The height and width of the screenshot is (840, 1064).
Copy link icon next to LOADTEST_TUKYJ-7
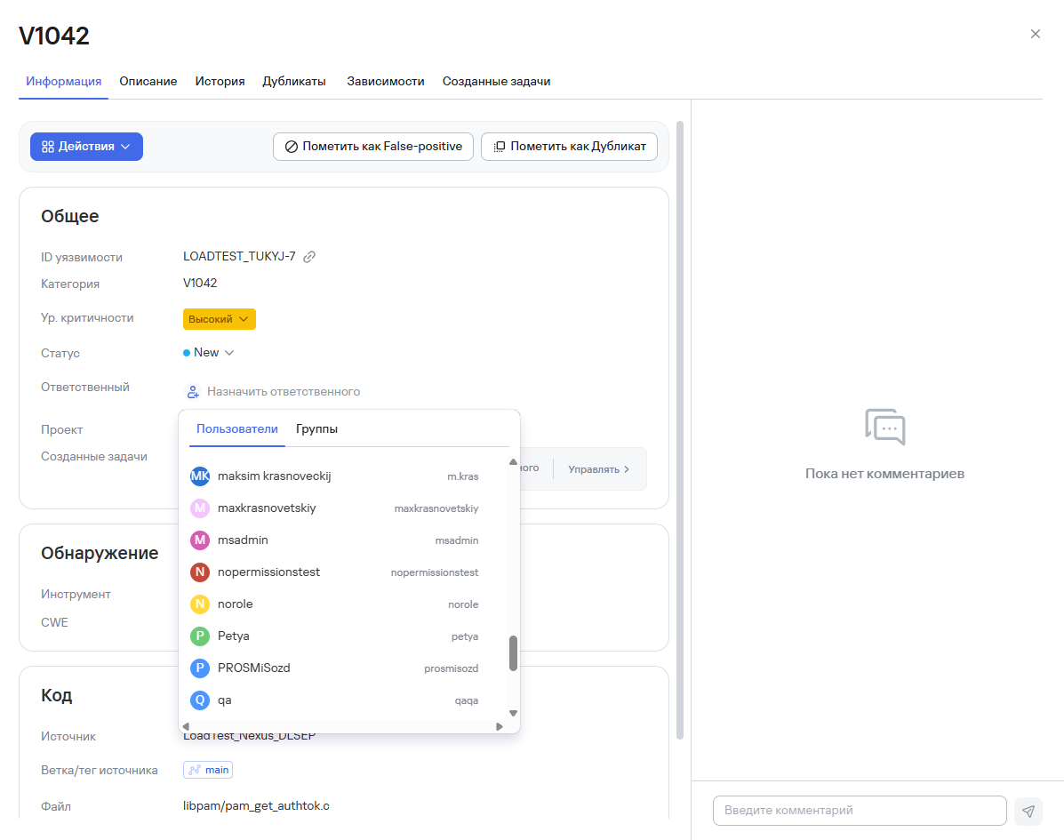309,257
